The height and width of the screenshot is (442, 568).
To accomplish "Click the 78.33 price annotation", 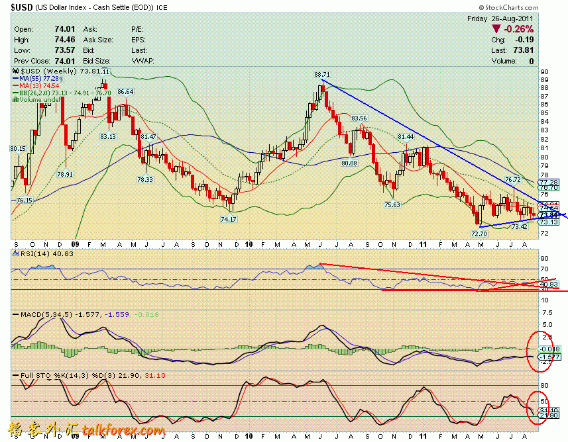I will click(145, 179).
